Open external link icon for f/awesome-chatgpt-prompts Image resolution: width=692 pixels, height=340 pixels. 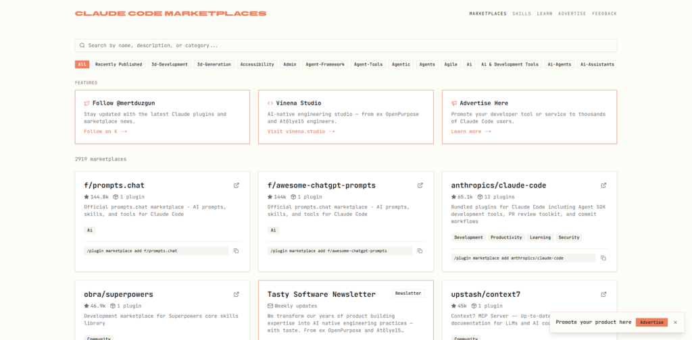pyautogui.click(x=420, y=186)
